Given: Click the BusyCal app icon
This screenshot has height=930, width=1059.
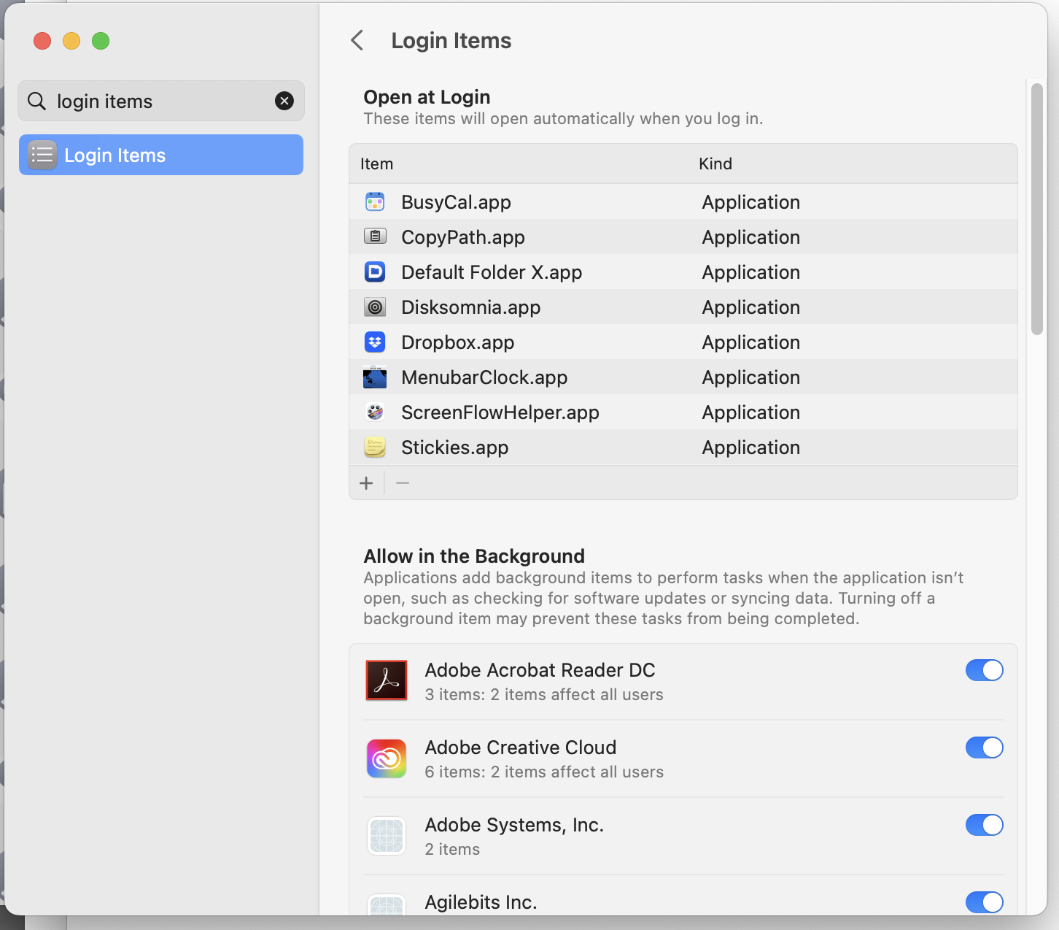Looking at the screenshot, I should click(x=375, y=202).
